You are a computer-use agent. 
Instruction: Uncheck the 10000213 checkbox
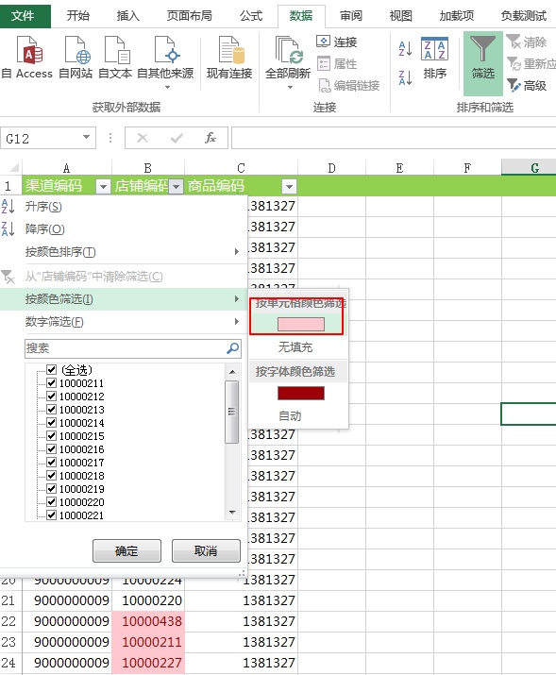[51, 409]
